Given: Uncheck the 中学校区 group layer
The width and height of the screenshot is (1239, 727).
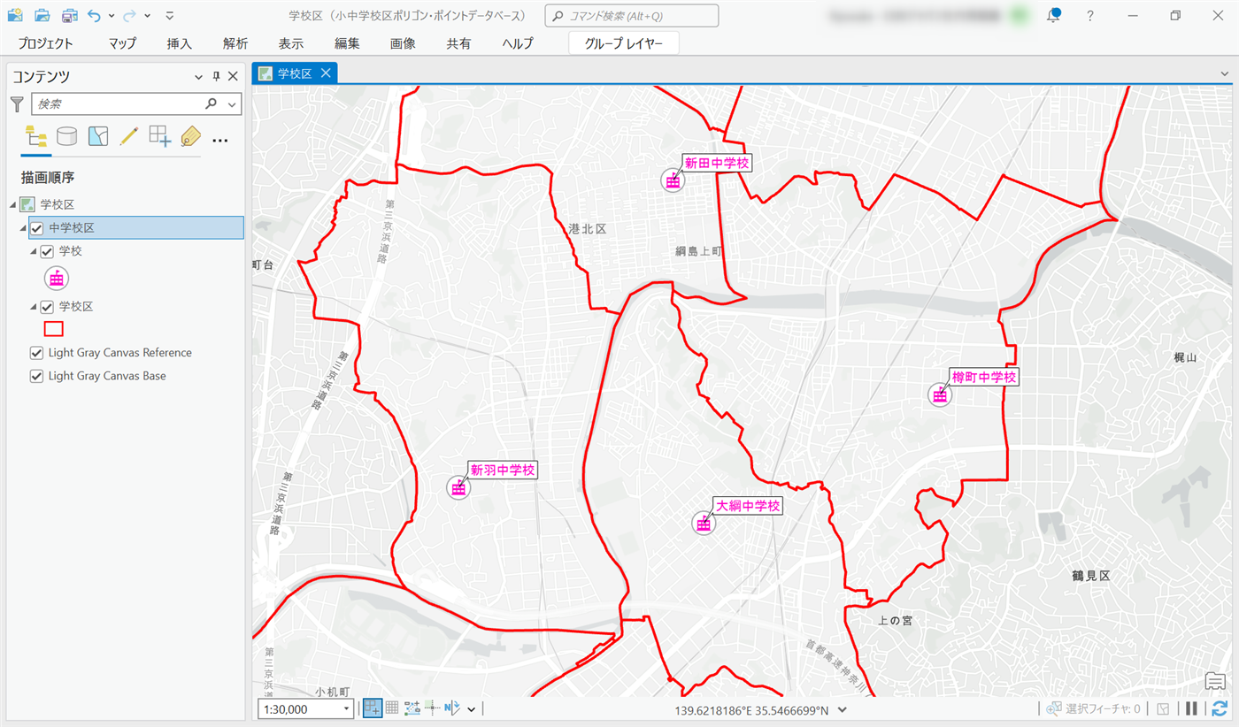Looking at the screenshot, I should (37, 228).
